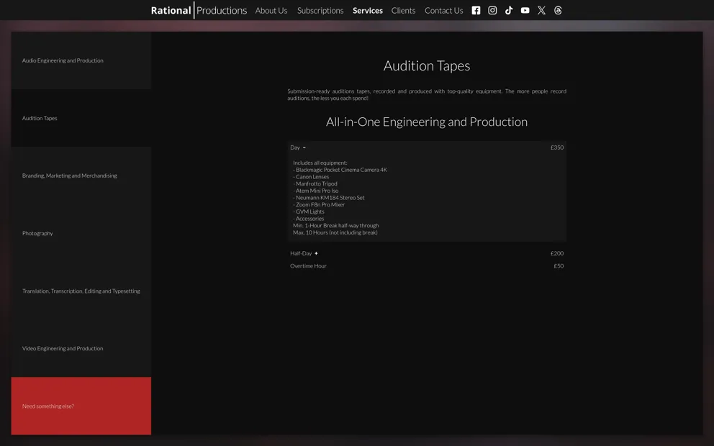Select Services in the navigation bar
Screen dimensions: 714x446
click(367, 11)
